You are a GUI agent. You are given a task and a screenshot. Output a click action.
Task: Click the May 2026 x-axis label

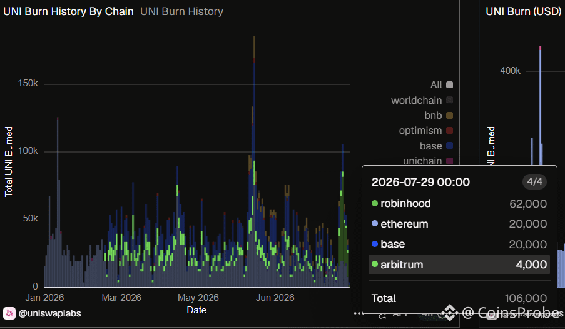(x=198, y=298)
